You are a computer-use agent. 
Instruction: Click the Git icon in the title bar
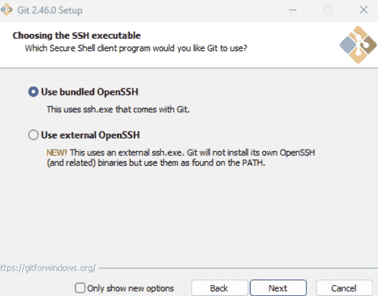(x=6, y=10)
